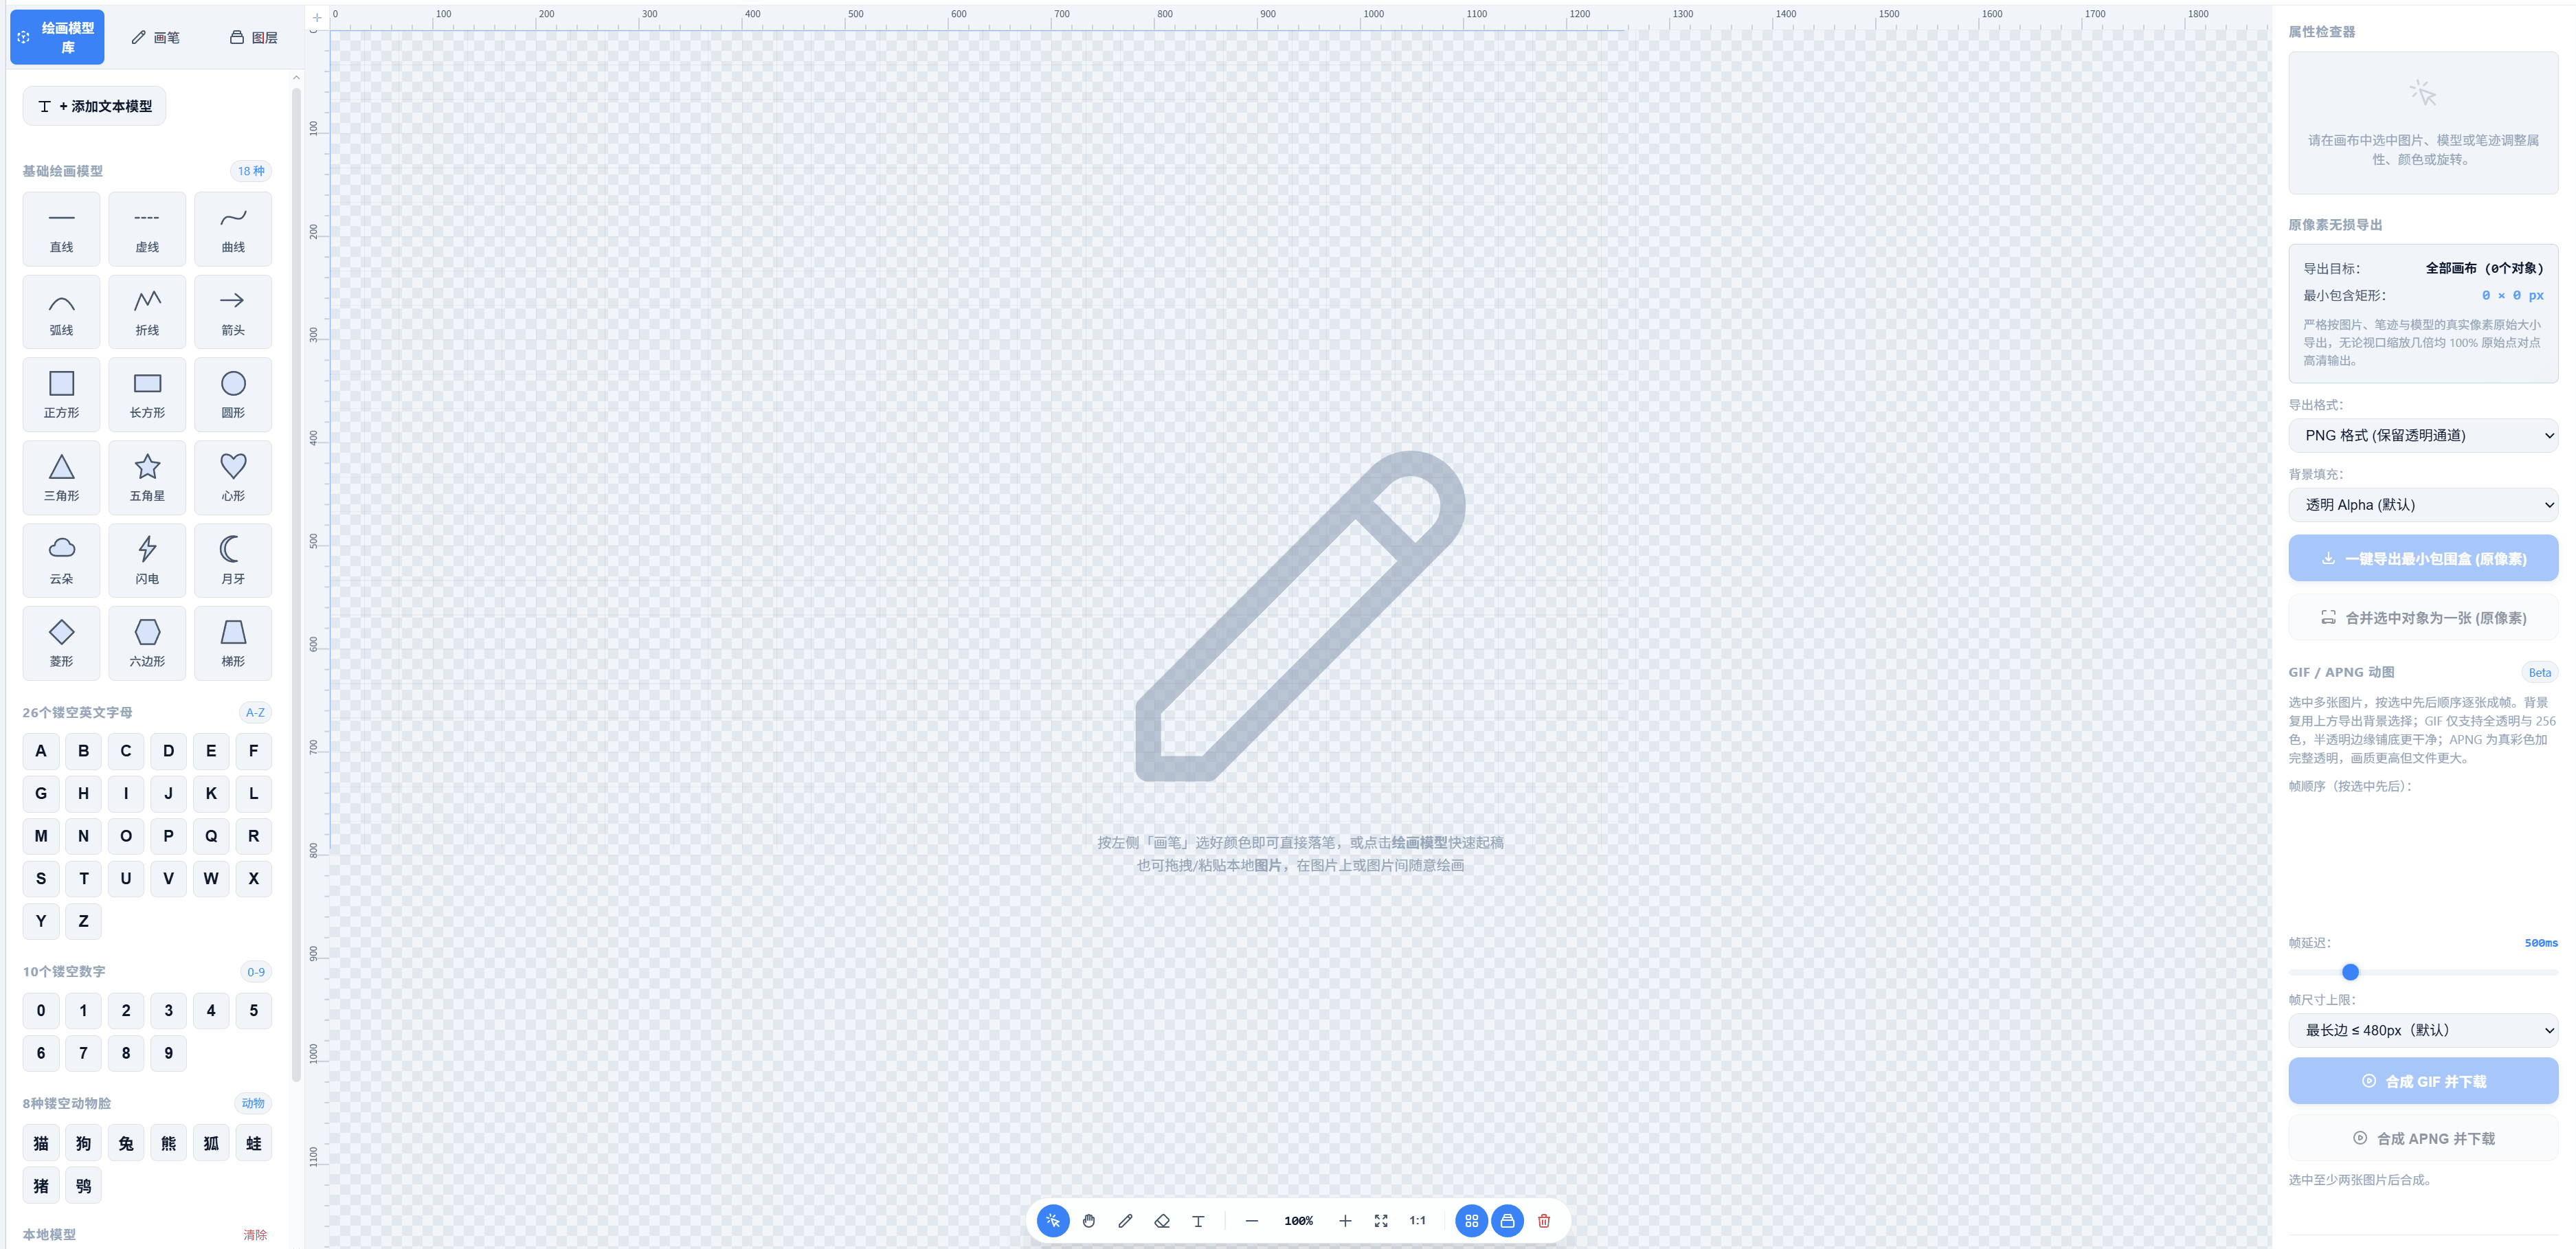The width and height of the screenshot is (2576, 1249).
Task: Activate the hand pan tool
Action: pyautogui.click(x=1089, y=1221)
